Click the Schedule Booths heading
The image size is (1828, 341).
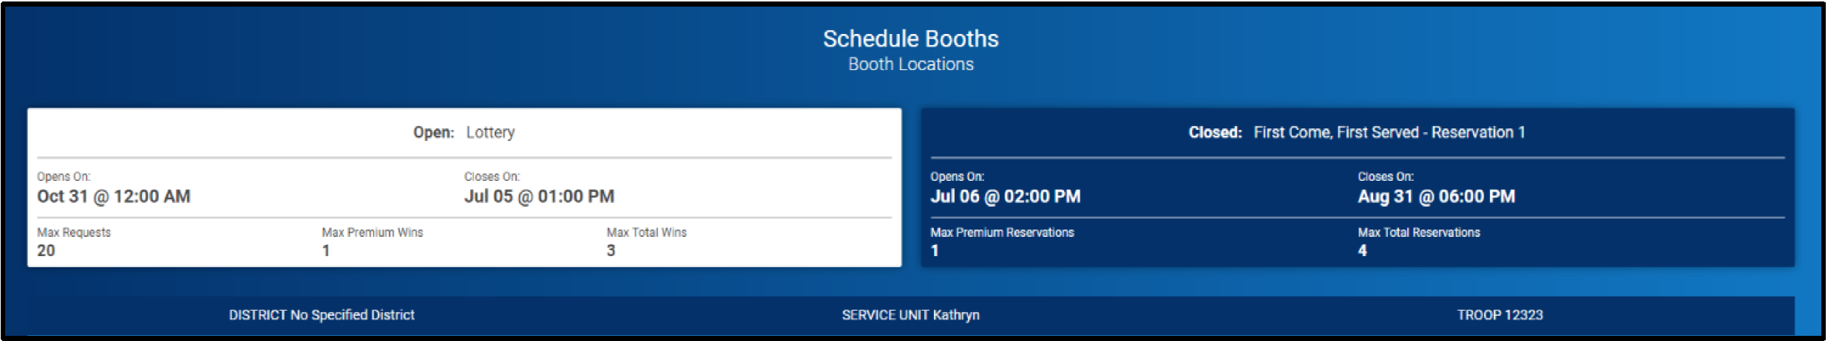pos(910,38)
